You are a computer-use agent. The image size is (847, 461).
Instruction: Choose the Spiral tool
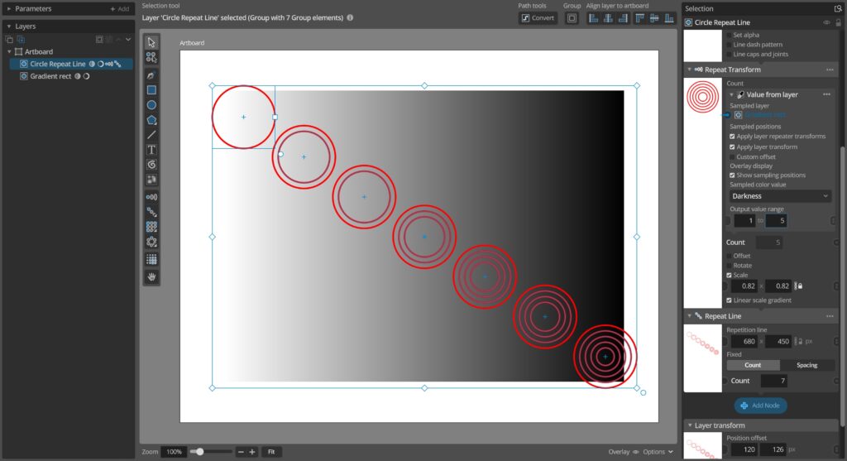point(151,165)
